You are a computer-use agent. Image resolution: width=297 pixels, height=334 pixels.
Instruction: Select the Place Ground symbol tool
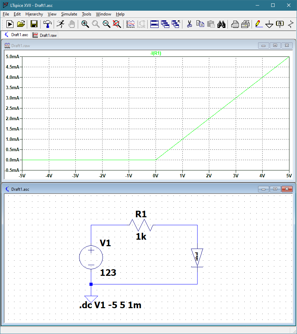tap(269, 24)
